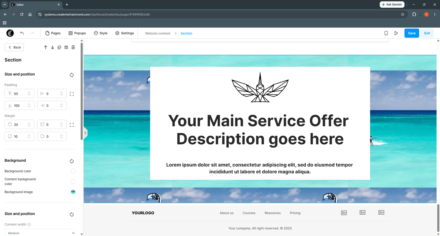Click the Save button
This screenshot has height=236, width=440.
[412, 33]
